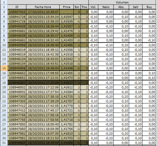Select date cell 28/10/2011 16:48:04
Screen dimensions: 157x146
click(x=43, y=68)
